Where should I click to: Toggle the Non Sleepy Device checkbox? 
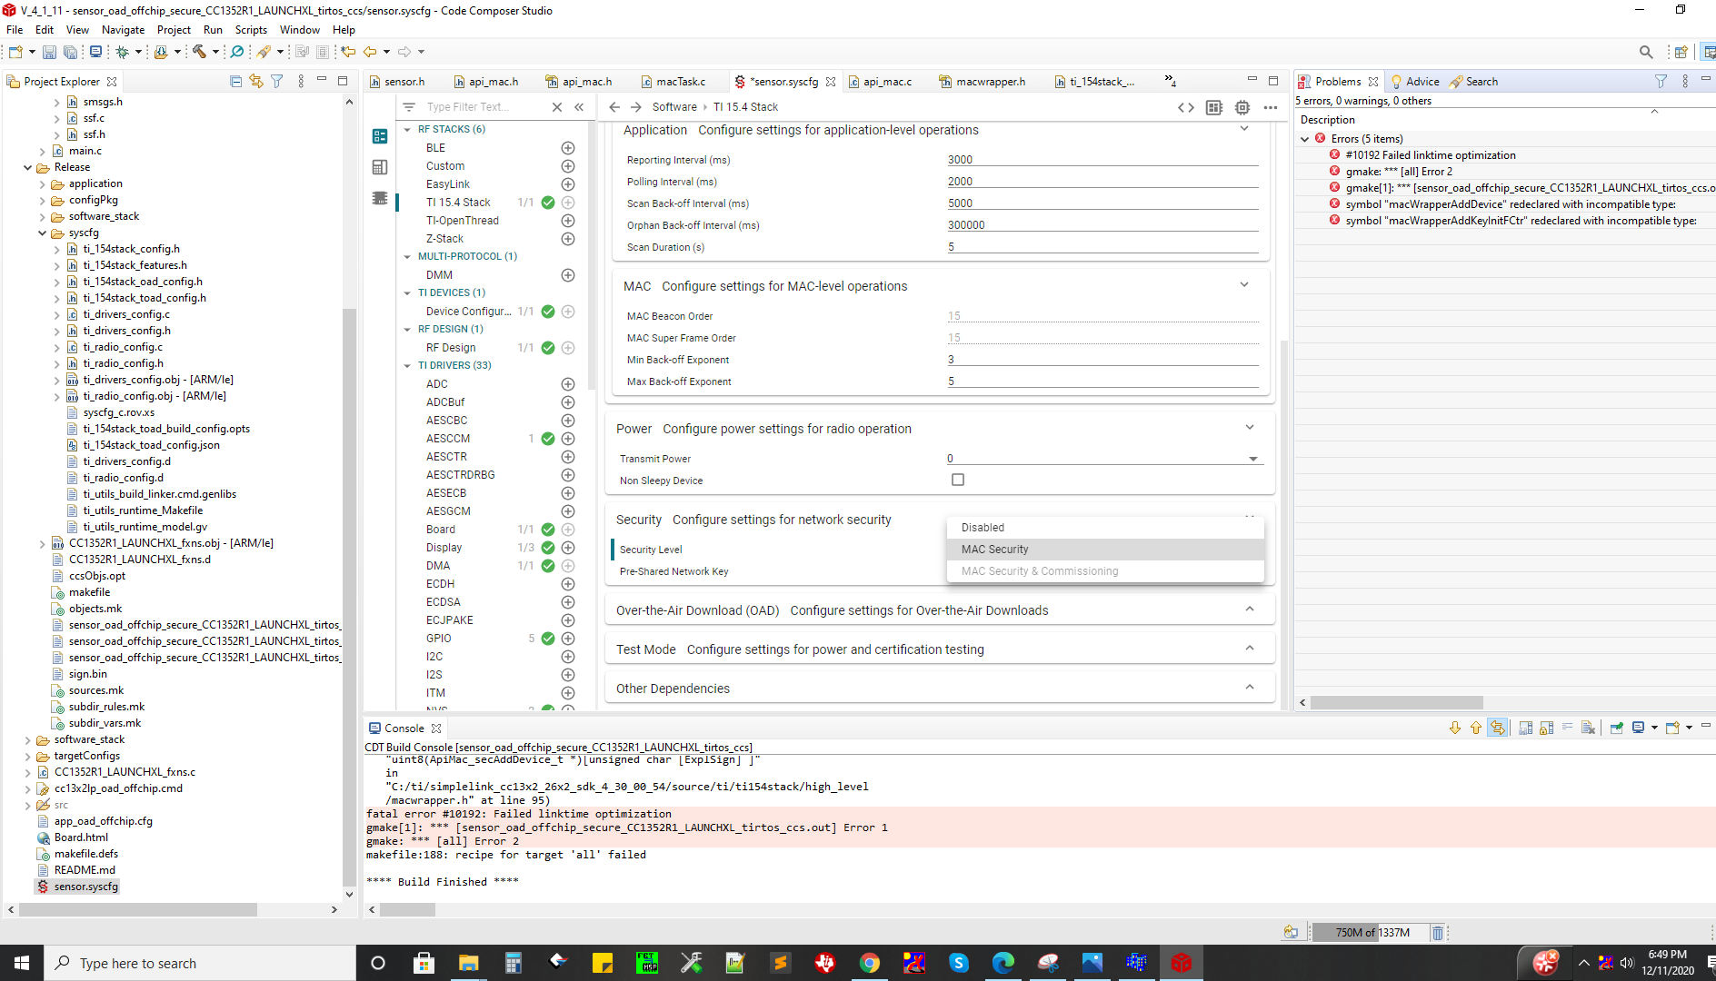click(958, 480)
